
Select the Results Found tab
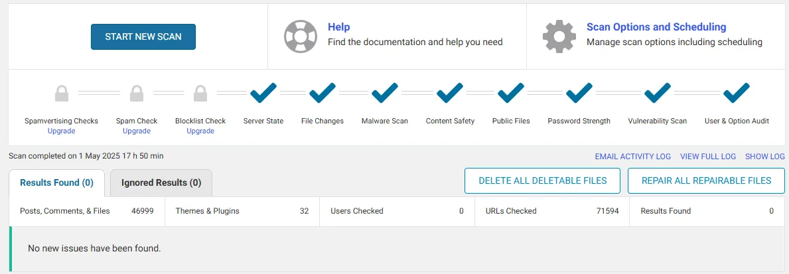click(57, 182)
